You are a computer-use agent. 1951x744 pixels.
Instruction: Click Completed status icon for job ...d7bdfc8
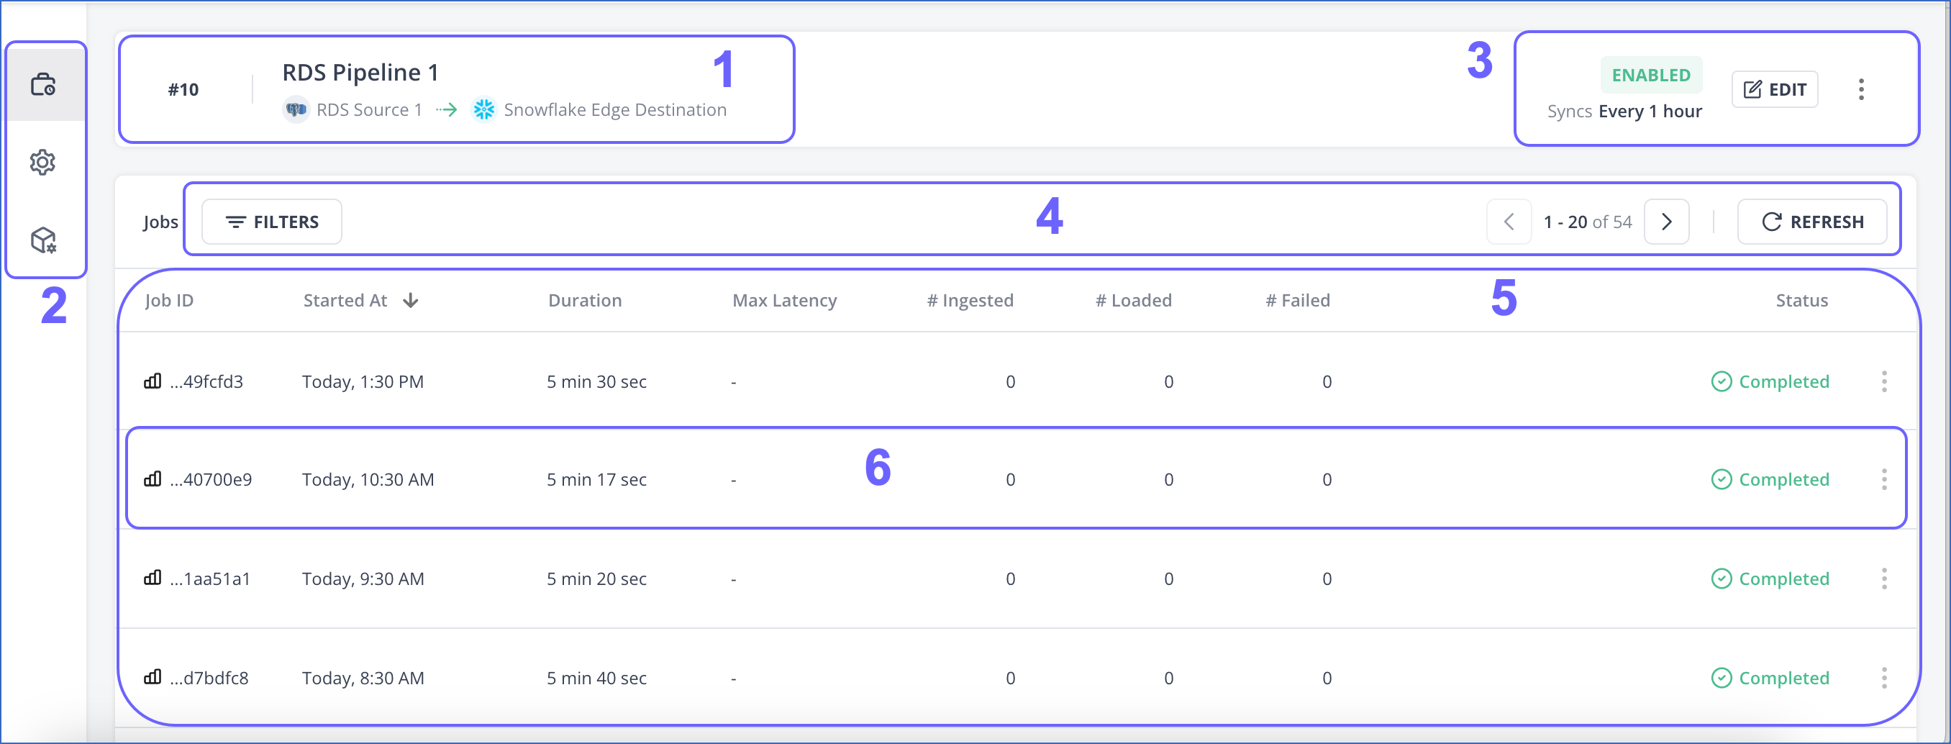(x=1721, y=677)
